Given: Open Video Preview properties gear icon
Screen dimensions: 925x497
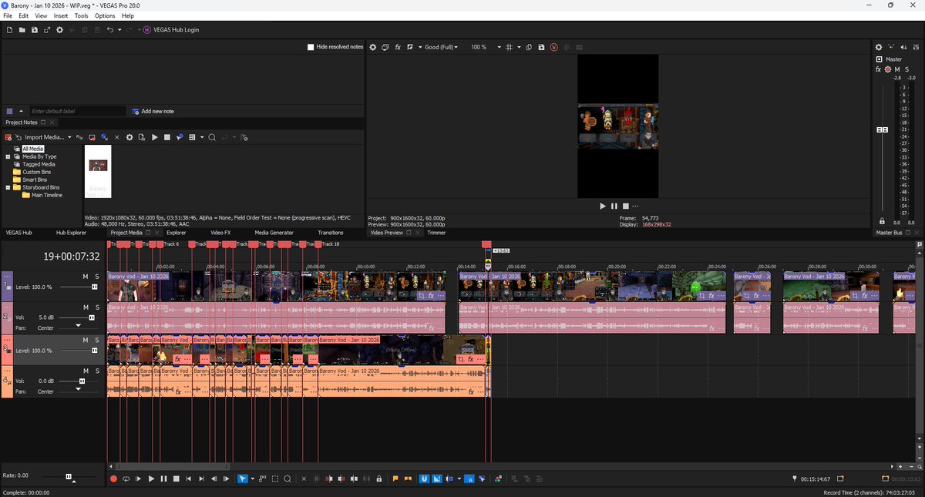Looking at the screenshot, I should pyautogui.click(x=373, y=47).
